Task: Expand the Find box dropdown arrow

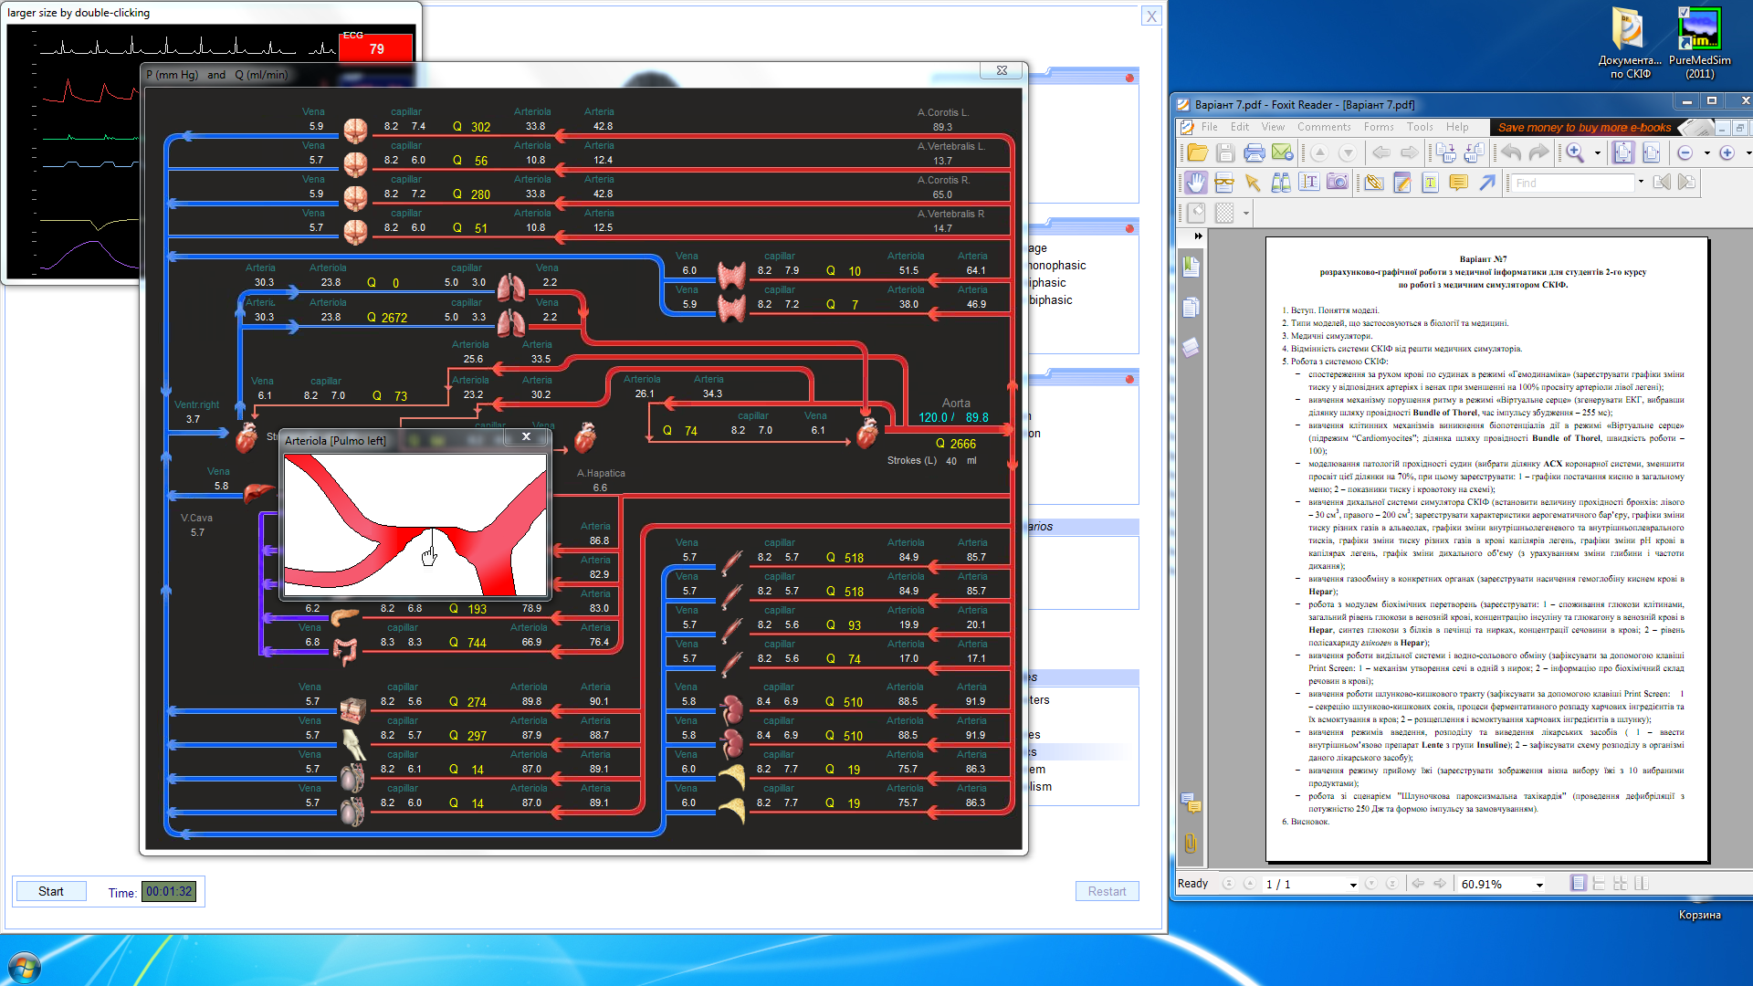Action: tap(1641, 182)
